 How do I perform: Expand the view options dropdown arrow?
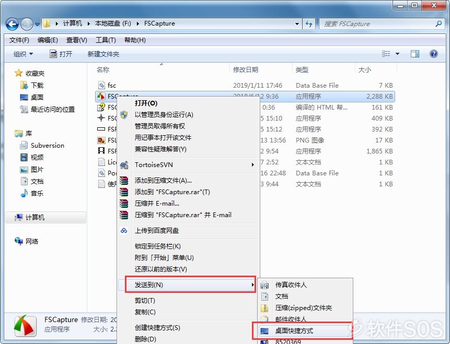click(398, 54)
